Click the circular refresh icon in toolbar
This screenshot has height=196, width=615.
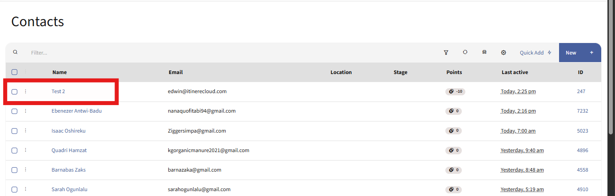click(465, 52)
